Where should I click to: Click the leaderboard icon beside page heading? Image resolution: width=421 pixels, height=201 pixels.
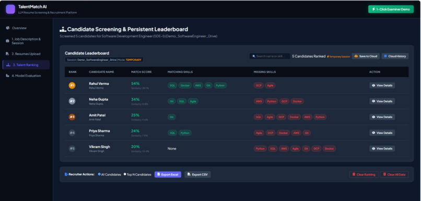click(x=63, y=29)
